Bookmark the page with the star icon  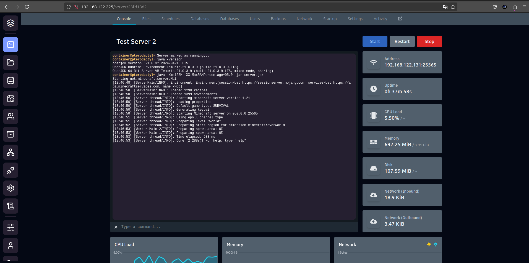(453, 7)
